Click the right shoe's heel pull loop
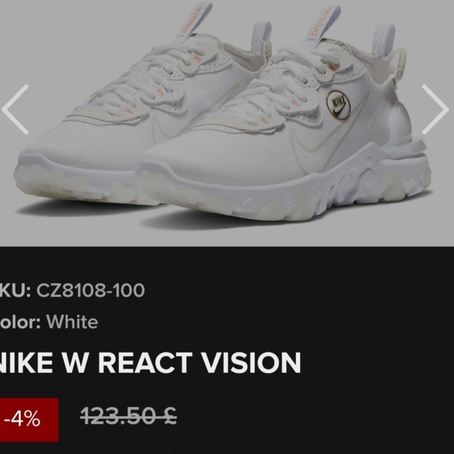This screenshot has height=454, width=454. coord(383,39)
